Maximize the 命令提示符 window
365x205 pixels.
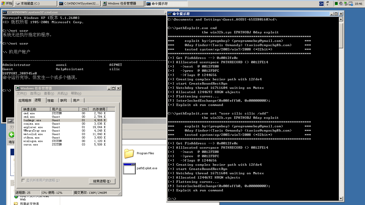coord(336,14)
